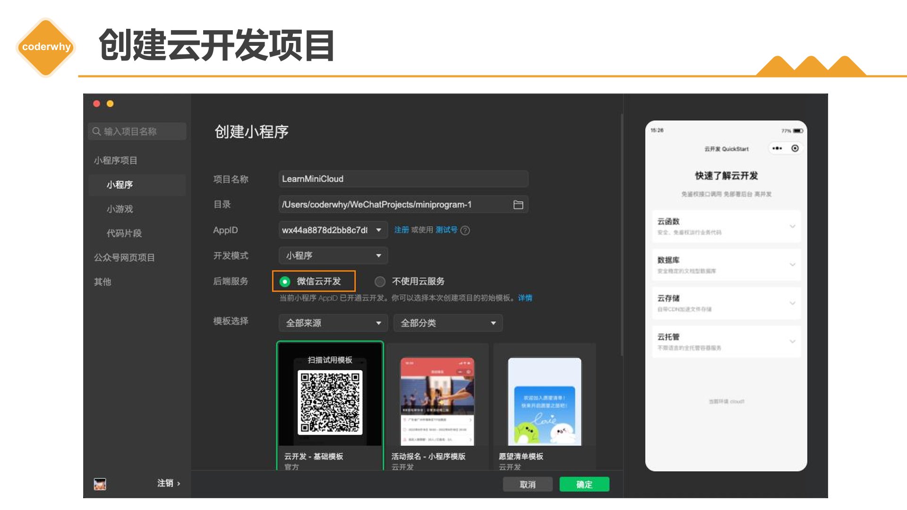Screen dimensions: 907x510
Task: Click the 输入项目名称 search field
Action: click(x=137, y=131)
